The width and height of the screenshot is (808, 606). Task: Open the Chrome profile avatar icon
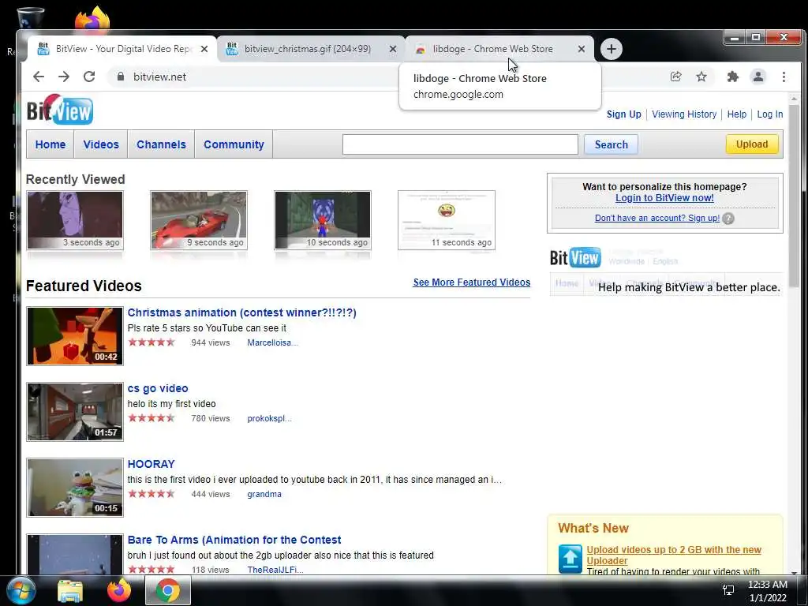pos(758,77)
